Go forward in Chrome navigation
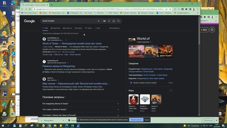This screenshot has width=227, height=128. 26,9
